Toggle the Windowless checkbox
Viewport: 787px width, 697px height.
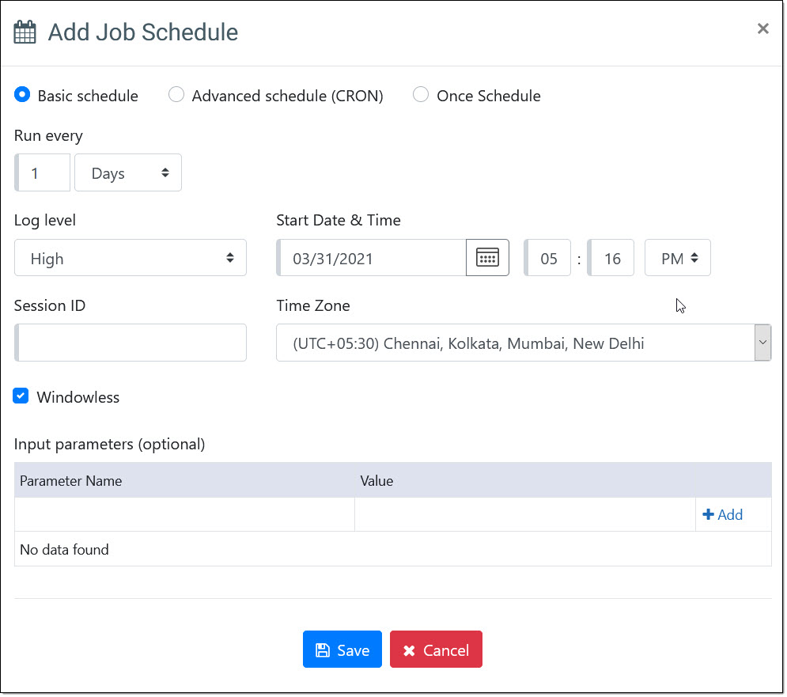tap(21, 396)
